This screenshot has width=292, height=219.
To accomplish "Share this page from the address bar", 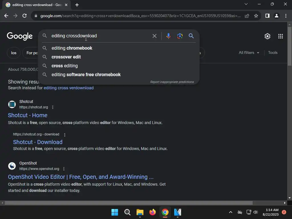I will click(247, 16).
